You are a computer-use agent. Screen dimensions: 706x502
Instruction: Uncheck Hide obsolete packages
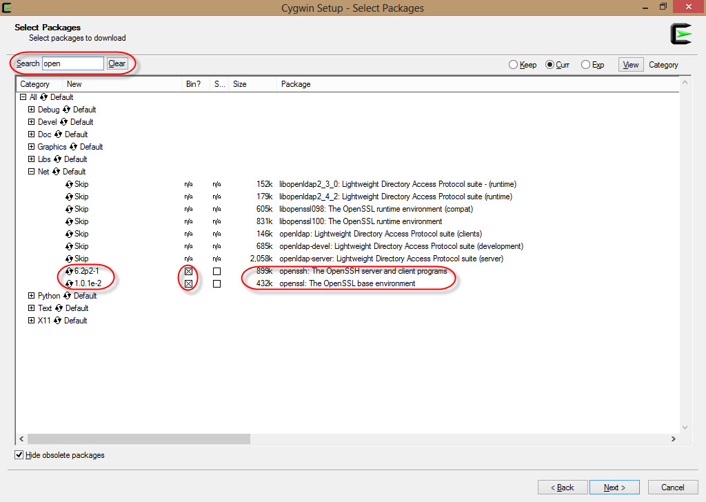pyautogui.click(x=19, y=454)
